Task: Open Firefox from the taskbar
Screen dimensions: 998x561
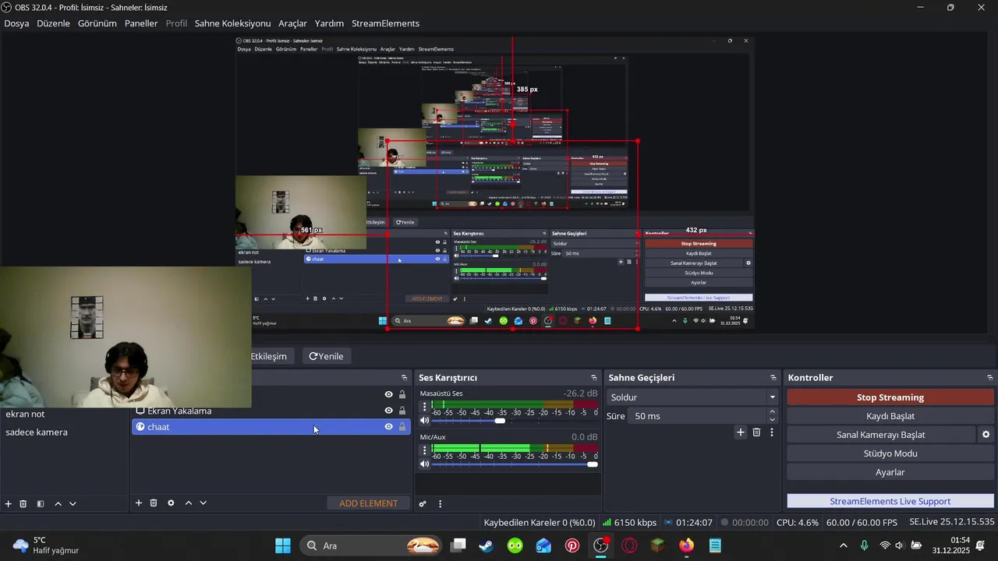Action: tap(686, 545)
